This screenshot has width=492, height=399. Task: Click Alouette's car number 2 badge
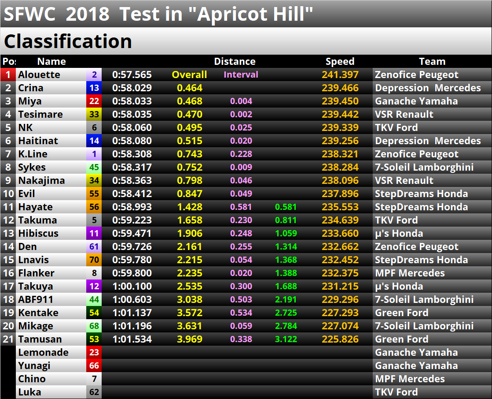coord(94,75)
